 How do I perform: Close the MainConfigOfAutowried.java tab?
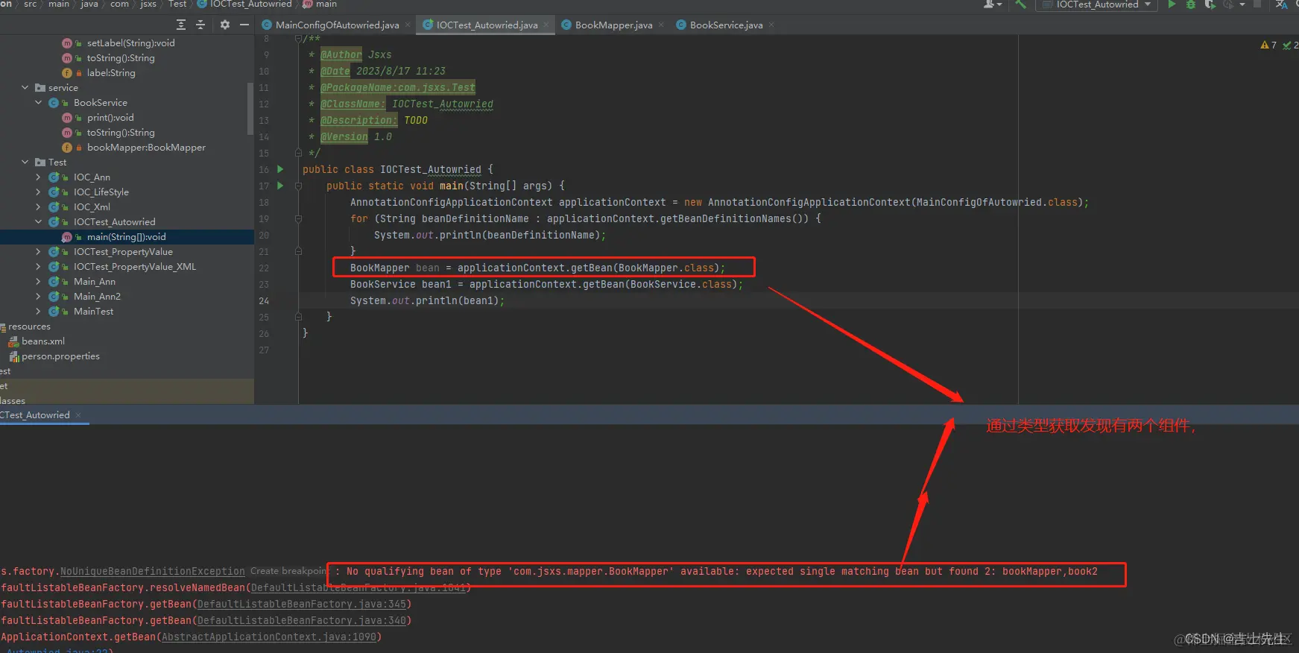408,25
